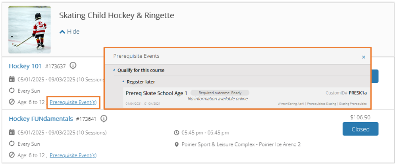
Task: Click the age restriction icon in Hockey FUNdamentals
Action: click(x=12, y=155)
